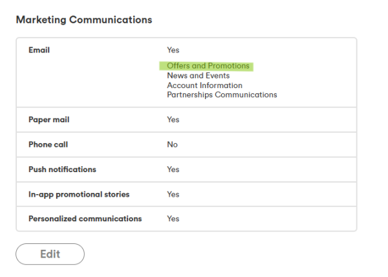Click the Yes value beside Paper mail
388x277 pixels.
click(x=173, y=120)
